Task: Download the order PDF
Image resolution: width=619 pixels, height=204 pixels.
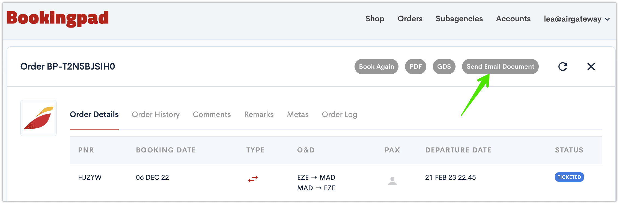Action: [x=416, y=67]
